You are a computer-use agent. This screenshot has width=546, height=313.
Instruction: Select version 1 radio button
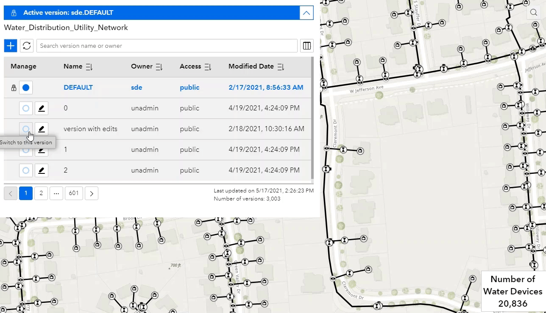click(x=25, y=149)
